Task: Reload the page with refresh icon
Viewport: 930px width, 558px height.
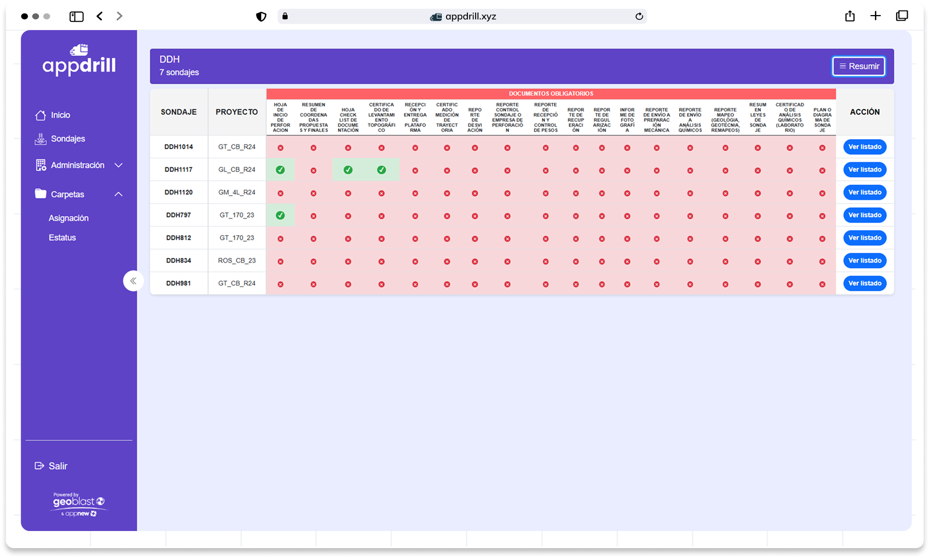Action: tap(639, 17)
